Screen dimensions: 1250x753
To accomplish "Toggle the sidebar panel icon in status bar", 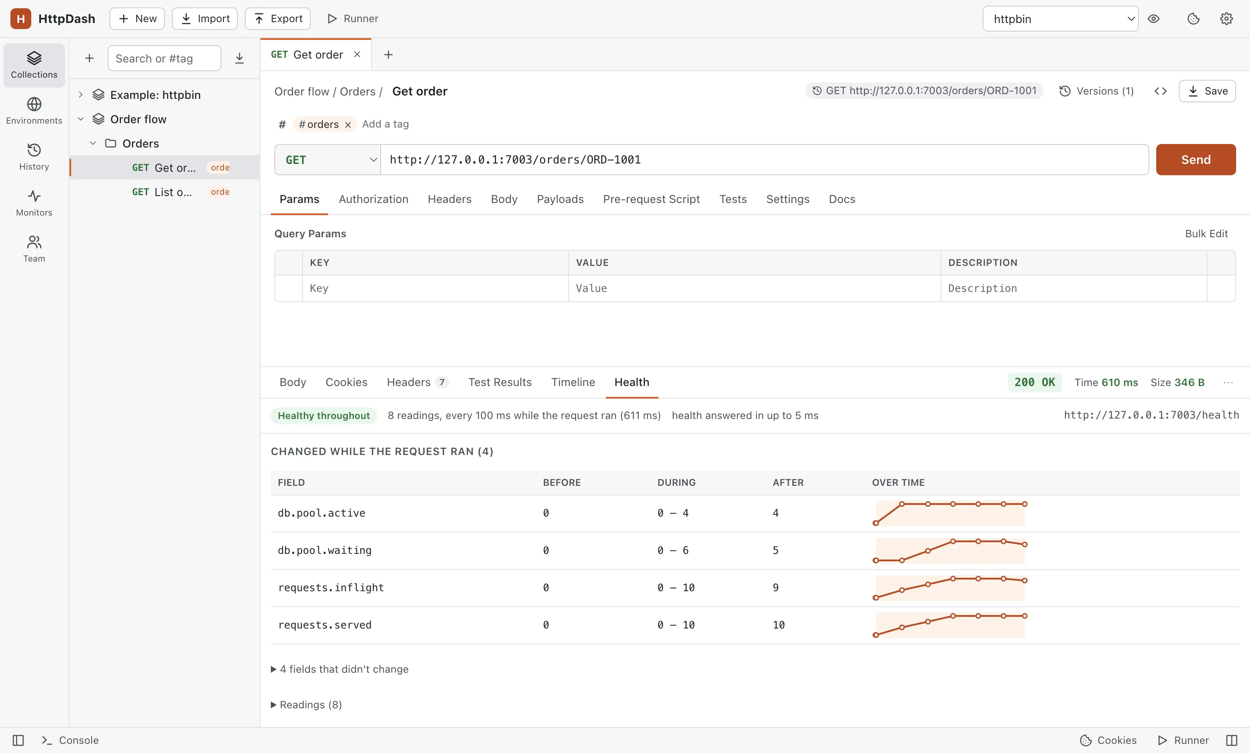I will coord(18,740).
